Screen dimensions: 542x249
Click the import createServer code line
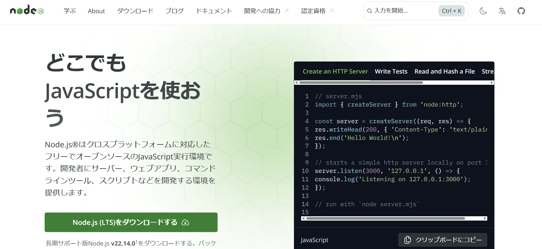coord(389,105)
